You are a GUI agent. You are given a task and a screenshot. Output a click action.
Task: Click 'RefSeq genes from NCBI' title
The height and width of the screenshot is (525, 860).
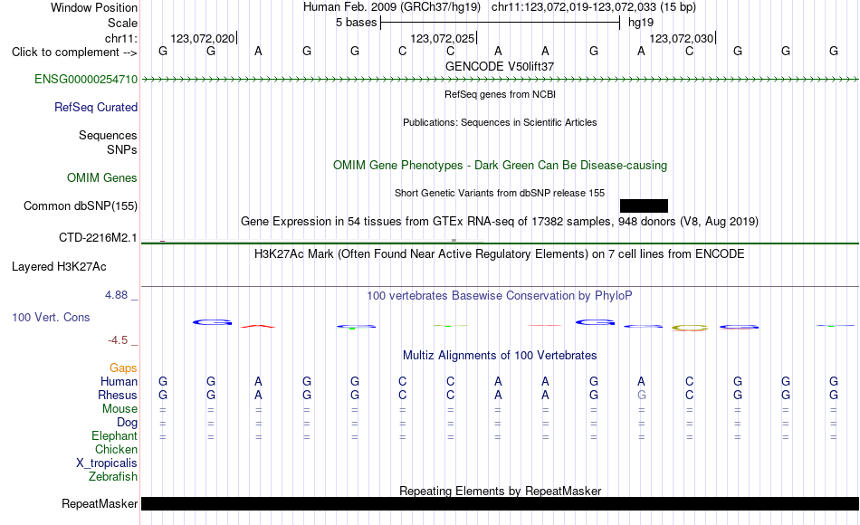(500, 94)
